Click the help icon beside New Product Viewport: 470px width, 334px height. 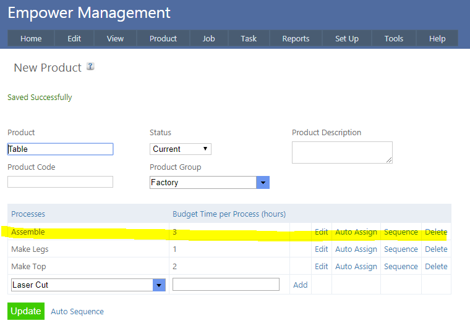tap(90, 67)
